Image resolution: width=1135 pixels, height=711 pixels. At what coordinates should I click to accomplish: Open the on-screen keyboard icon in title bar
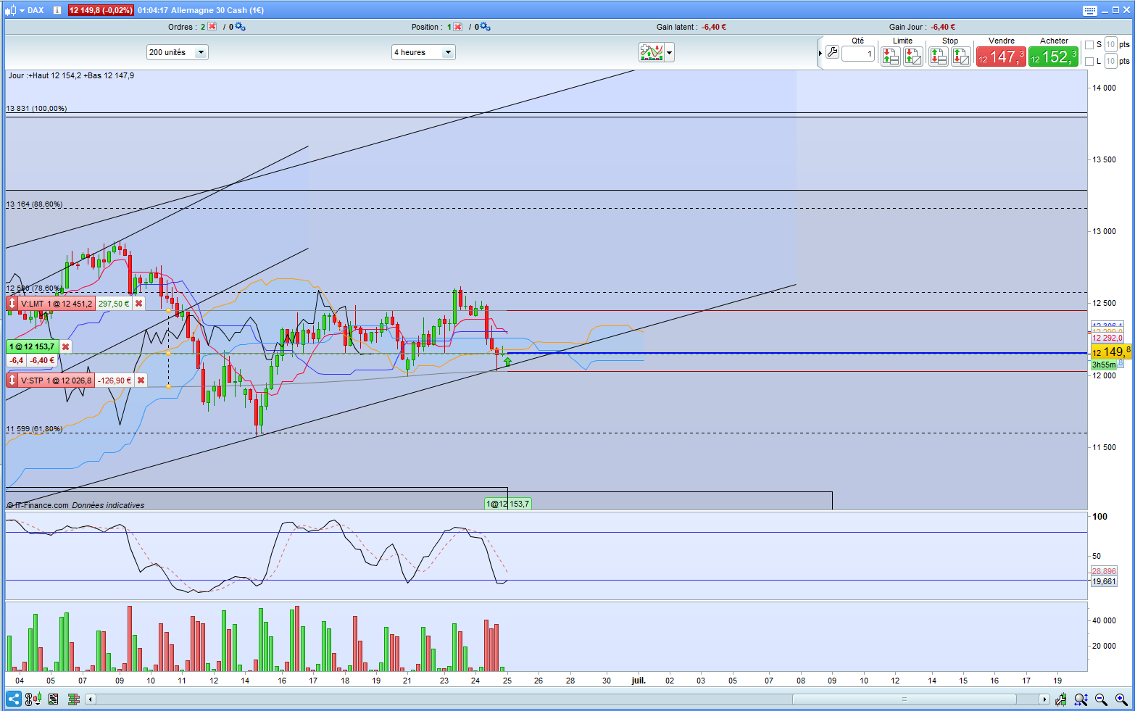(1090, 10)
